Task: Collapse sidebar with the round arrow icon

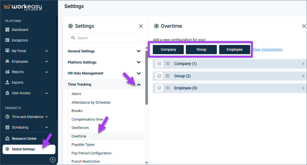Action: [x=53, y=160]
